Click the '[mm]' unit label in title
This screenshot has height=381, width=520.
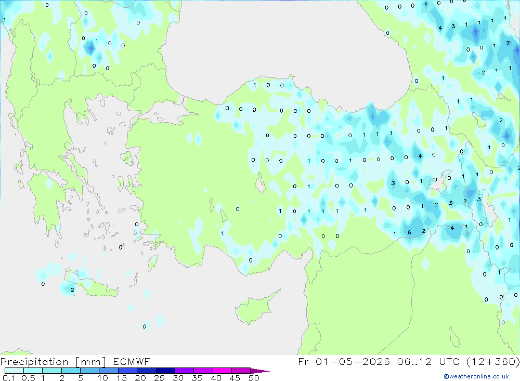[x=90, y=361]
